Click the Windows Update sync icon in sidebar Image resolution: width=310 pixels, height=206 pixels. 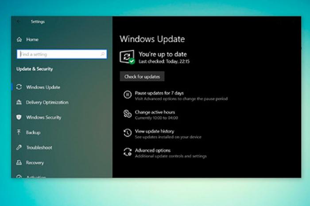(x=19, y=87)
